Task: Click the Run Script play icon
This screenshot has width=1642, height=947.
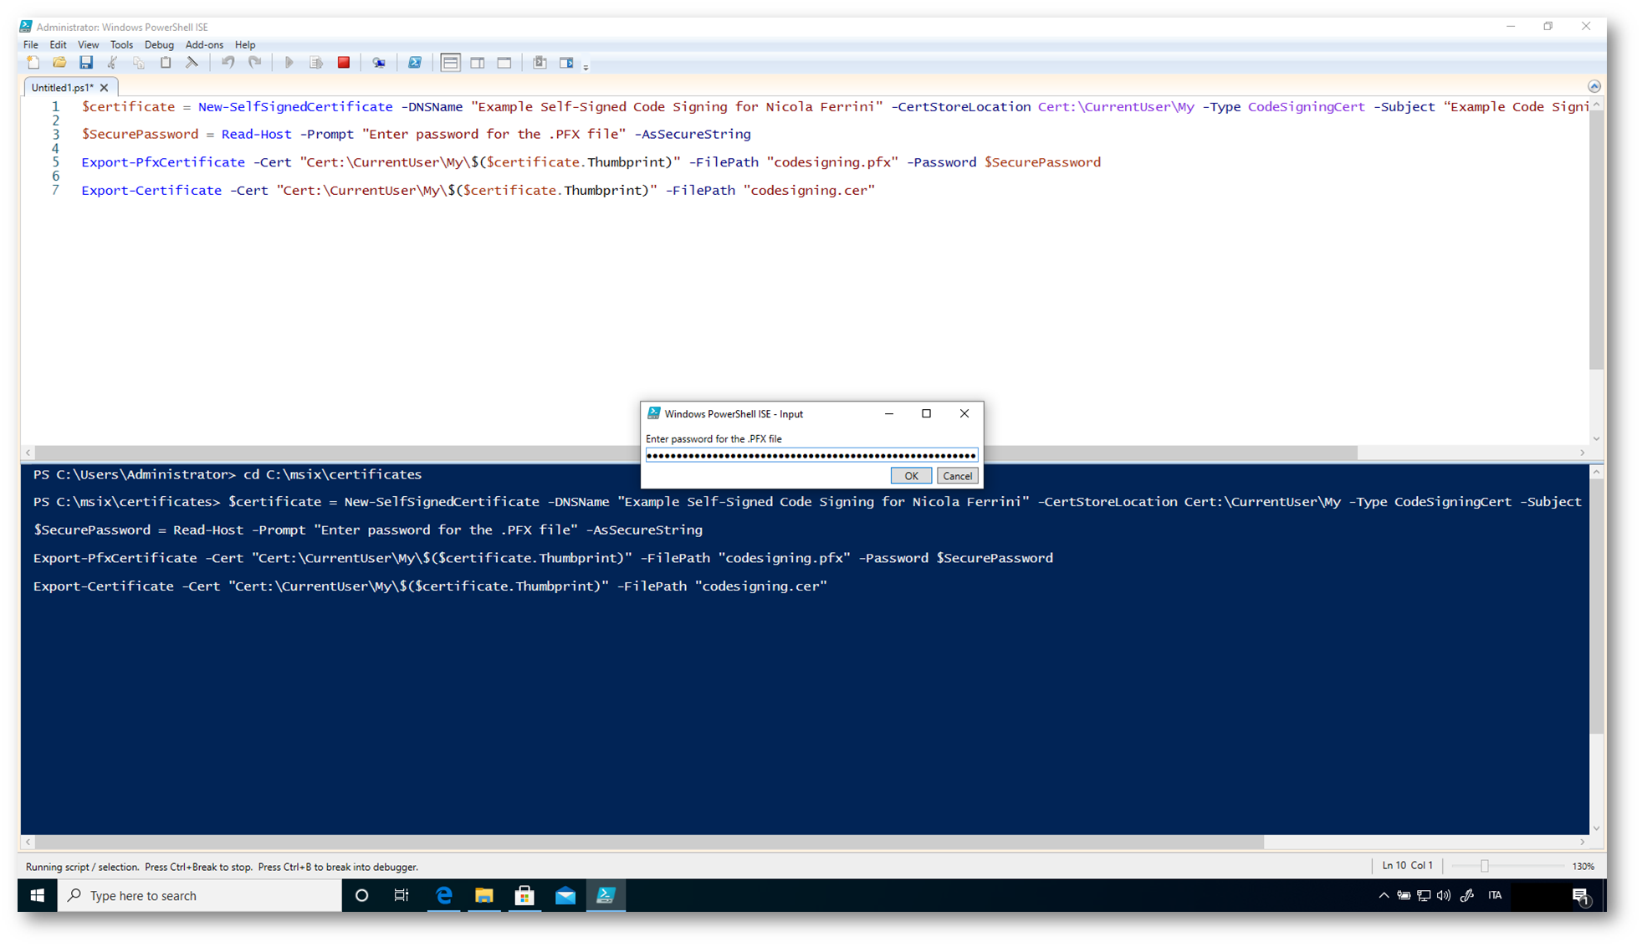Action: [289, 63]
